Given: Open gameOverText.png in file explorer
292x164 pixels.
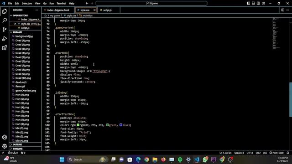Looking at the screenshot, I should click(x=26, y=91).
